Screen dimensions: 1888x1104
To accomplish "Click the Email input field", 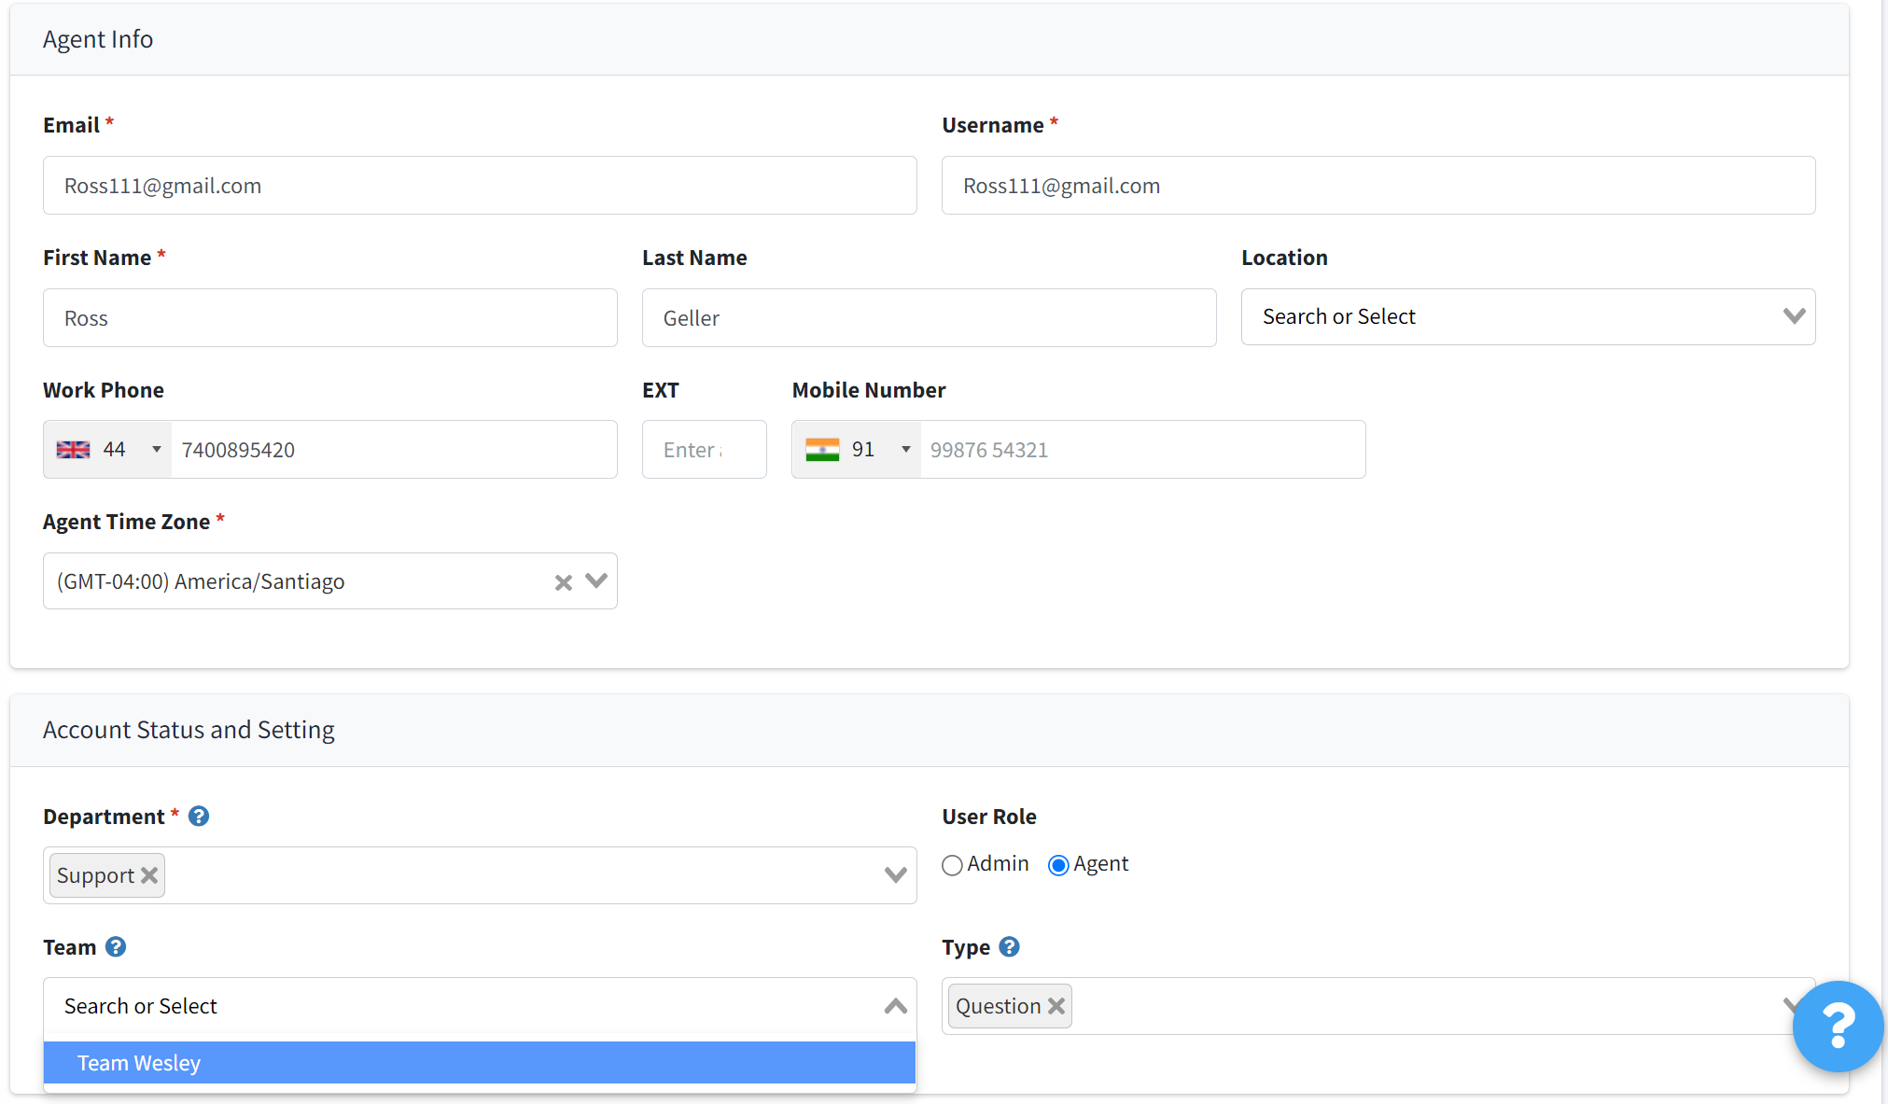I will coord(479,185).
